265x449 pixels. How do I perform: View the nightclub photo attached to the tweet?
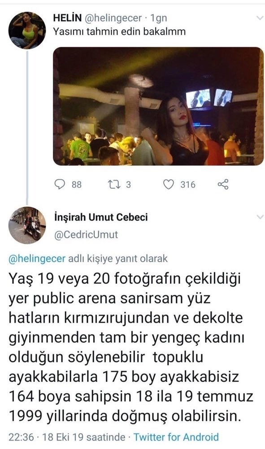tap(158, 106)
